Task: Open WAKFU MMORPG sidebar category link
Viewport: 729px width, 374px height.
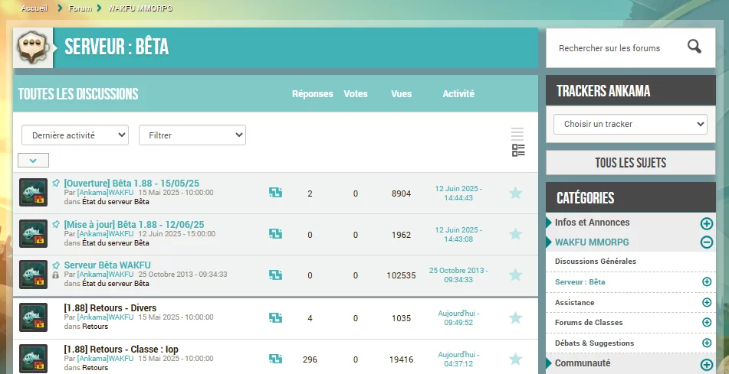Action: 591,242
